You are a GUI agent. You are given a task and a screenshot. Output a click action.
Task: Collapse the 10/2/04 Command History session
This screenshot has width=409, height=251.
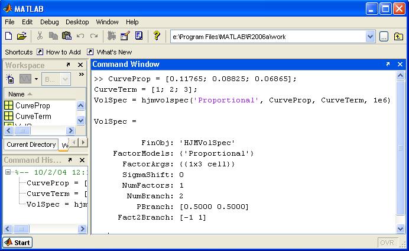click(x=8, y=172)
